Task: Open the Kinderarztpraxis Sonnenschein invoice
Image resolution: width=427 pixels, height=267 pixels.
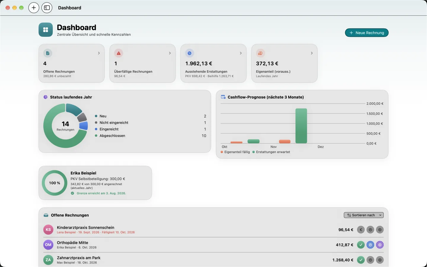Action: click(x=213, y=230)
